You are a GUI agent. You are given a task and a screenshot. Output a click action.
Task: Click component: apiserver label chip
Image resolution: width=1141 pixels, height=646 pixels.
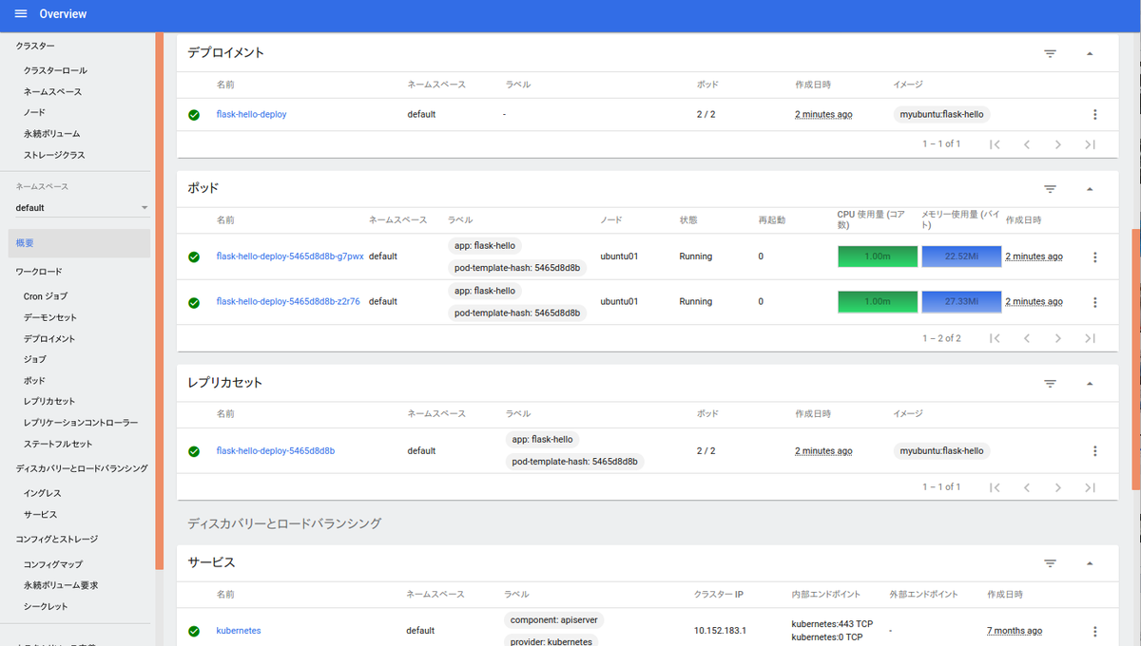553,620
